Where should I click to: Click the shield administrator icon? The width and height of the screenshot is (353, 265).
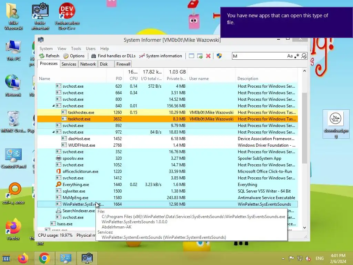(x=219, y=56)
